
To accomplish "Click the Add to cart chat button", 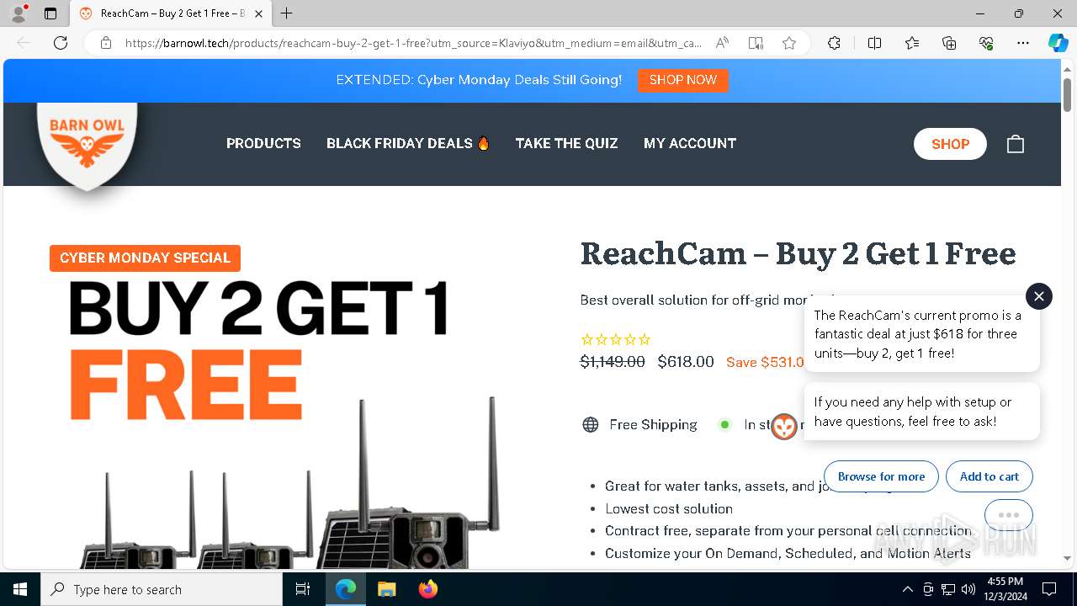I will (989, 476).
